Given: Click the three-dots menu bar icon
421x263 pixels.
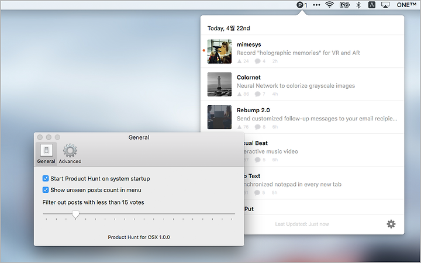Looking at the screenshot, I should pos(316,5).
